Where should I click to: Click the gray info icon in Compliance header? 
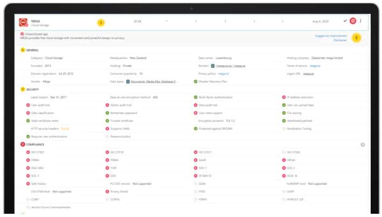tap(363, 145)
